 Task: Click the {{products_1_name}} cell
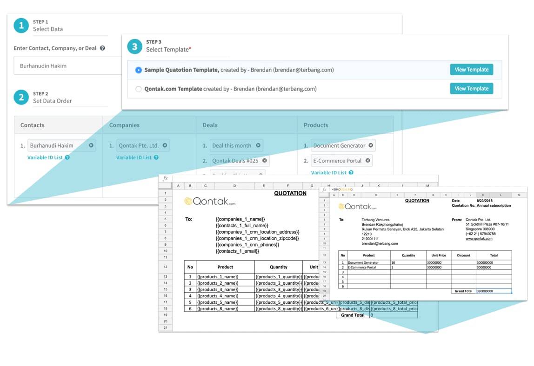226,277
